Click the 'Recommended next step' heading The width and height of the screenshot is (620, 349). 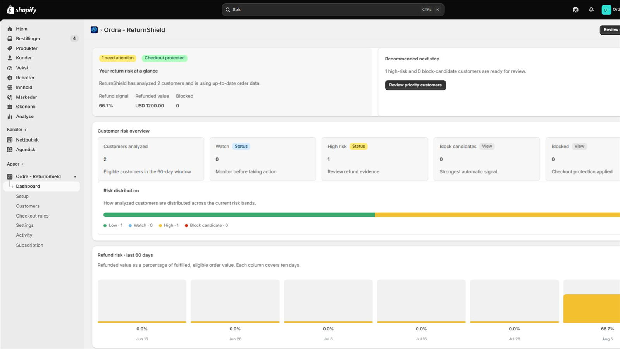click(412, 59)
